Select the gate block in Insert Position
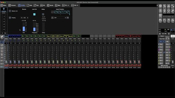 click(x=56, y=12)
